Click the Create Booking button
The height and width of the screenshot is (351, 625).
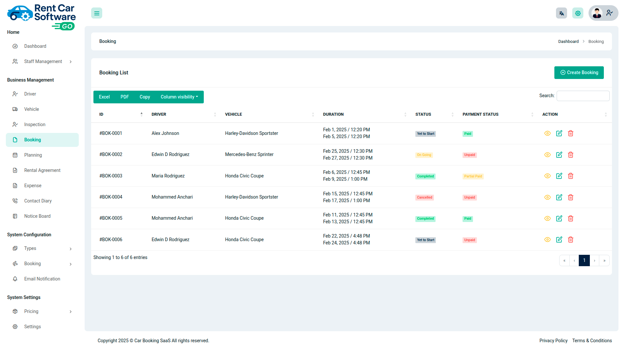click(579, 72)
